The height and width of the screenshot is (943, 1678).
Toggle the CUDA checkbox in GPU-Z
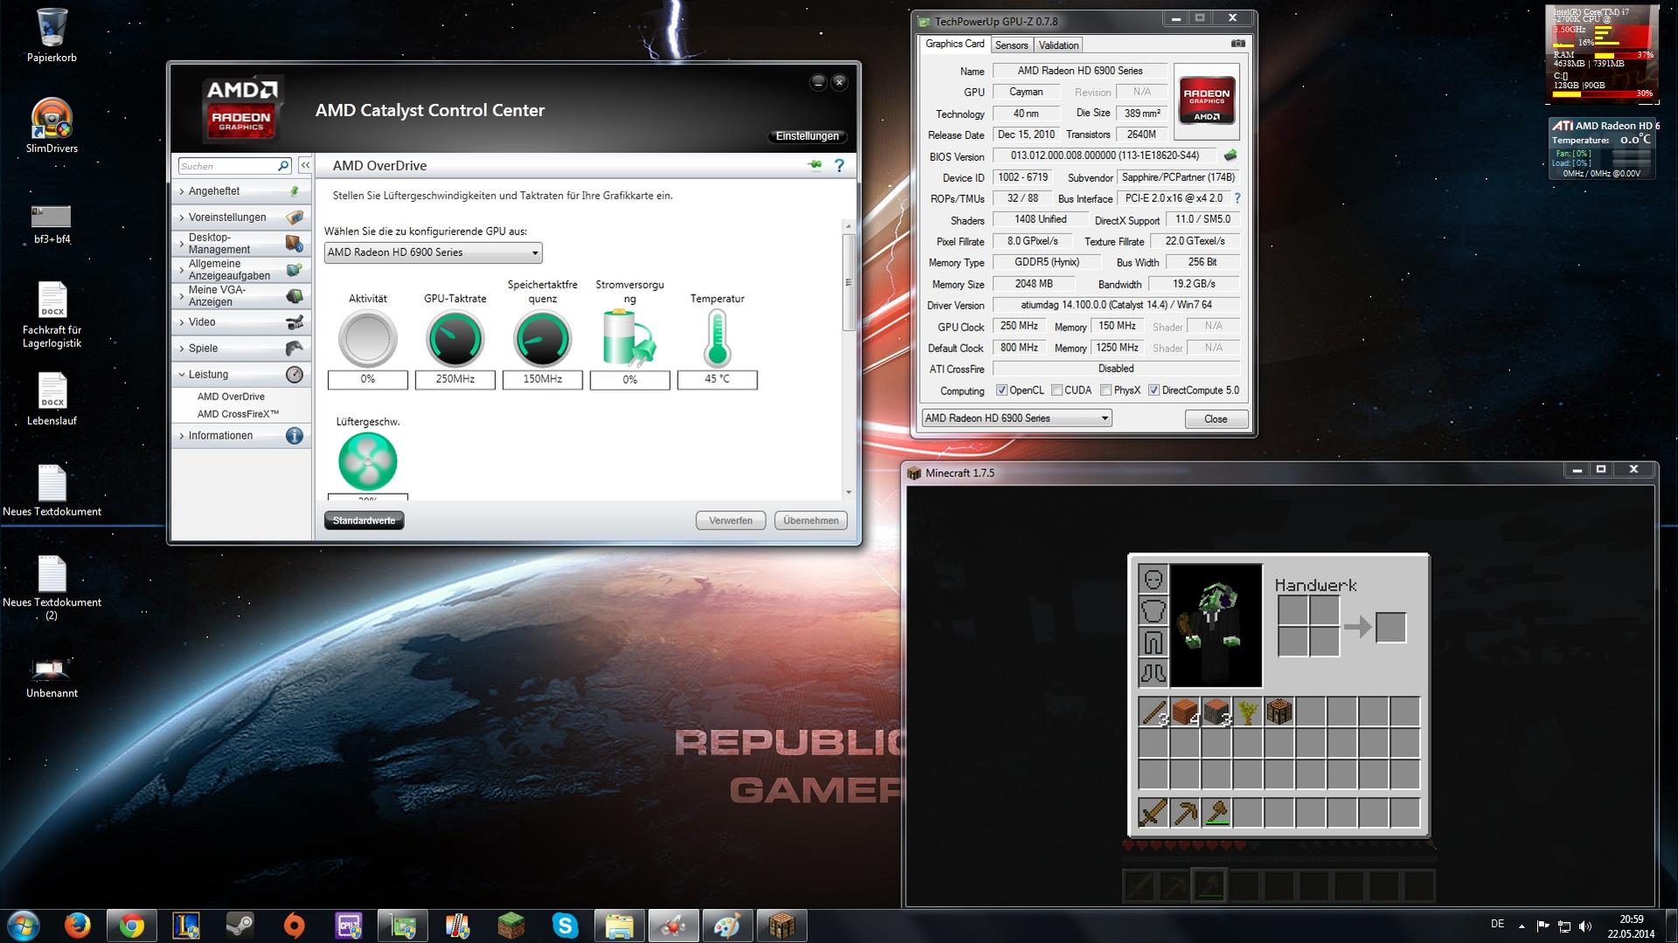click(x=1057, y=391)
